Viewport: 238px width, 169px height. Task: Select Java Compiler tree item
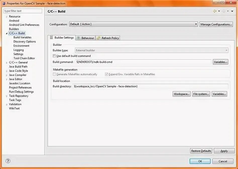(x=18, y=75)
